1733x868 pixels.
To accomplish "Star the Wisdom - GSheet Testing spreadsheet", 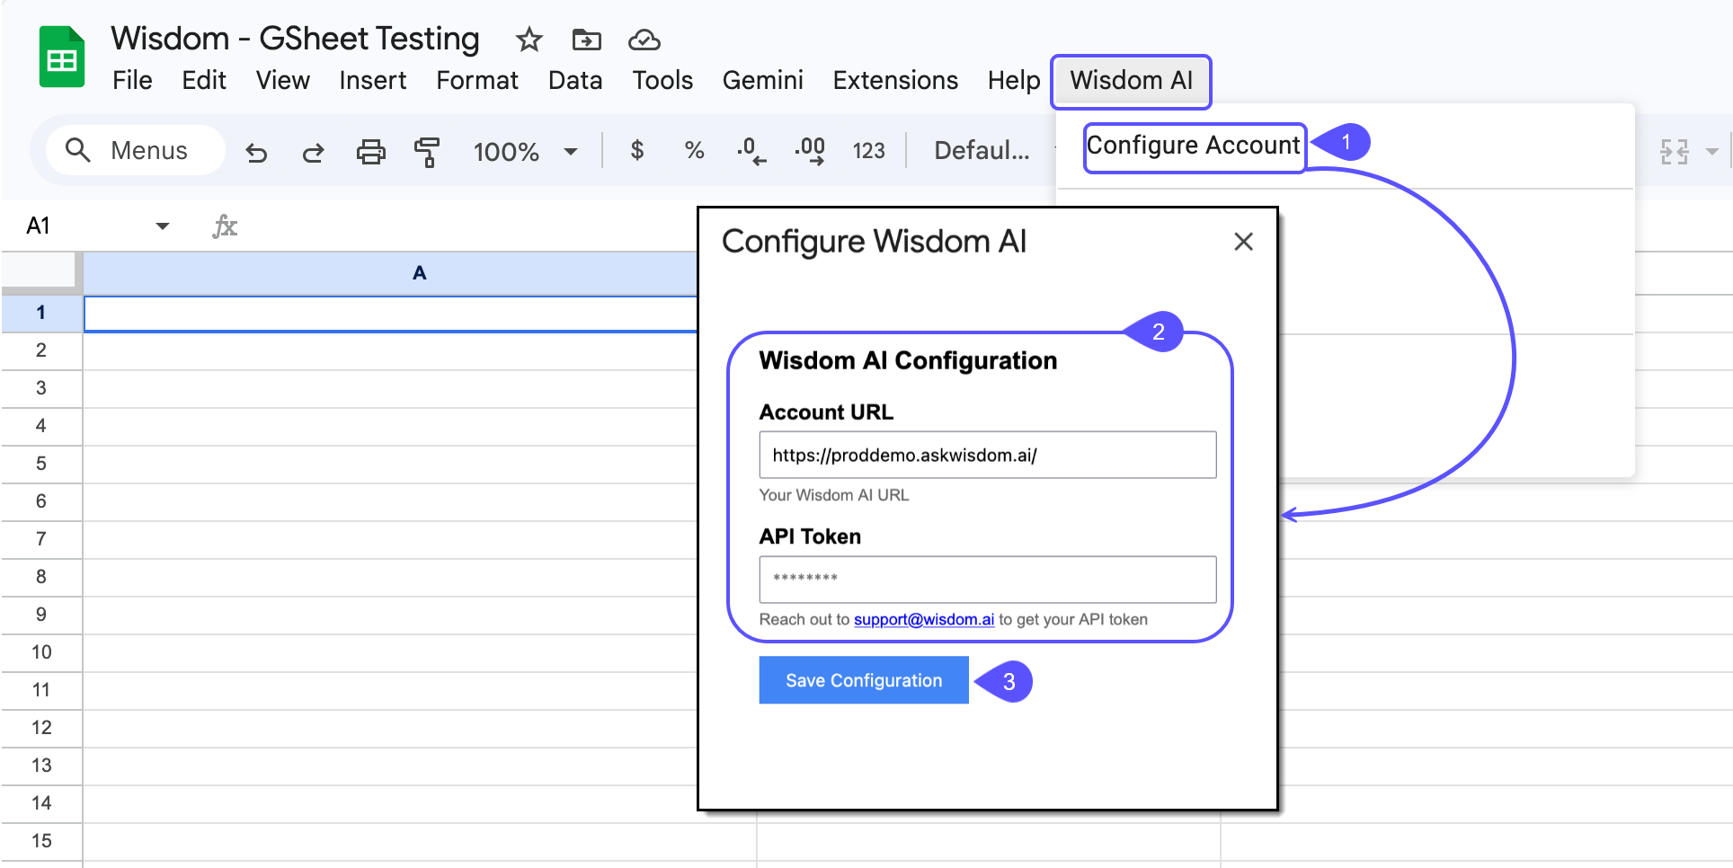I will (529, 40).
